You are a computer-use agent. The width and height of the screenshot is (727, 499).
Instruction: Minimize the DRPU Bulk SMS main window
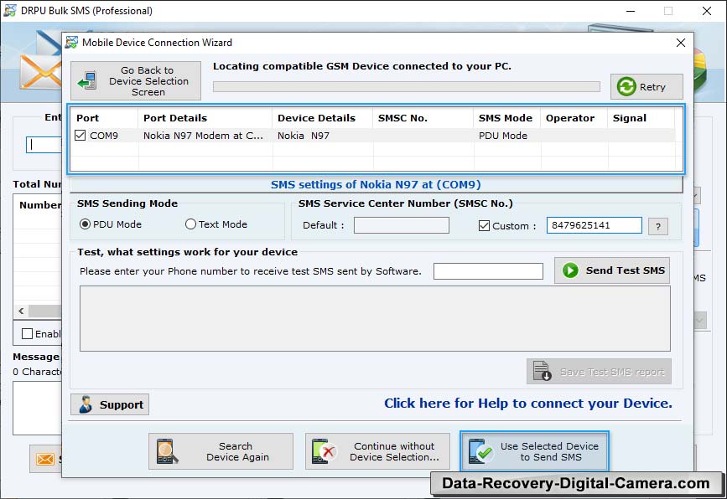click(630, 11)
